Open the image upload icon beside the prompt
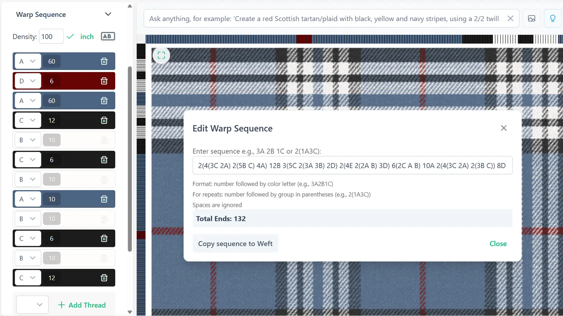This screenshot has width=563, height=316. tap(532, 19)
